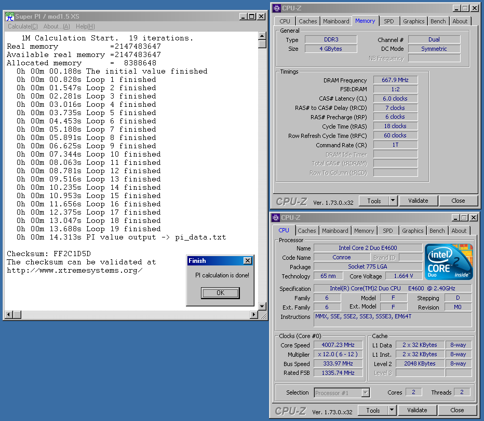Open the About menu in Super PI

click(x=57, y=26)
